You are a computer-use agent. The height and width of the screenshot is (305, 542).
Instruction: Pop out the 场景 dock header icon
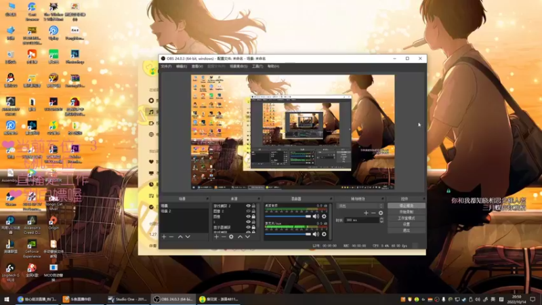point(207,199)
